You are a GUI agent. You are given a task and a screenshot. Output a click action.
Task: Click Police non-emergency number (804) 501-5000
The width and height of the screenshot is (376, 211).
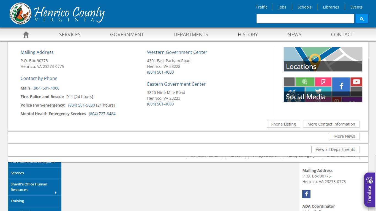pyautogui.click(x=81, y=105)
